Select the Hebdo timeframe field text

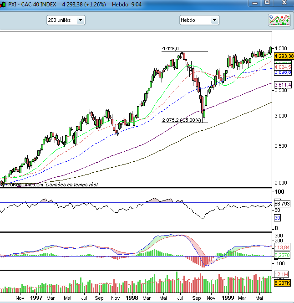(188, 20)
